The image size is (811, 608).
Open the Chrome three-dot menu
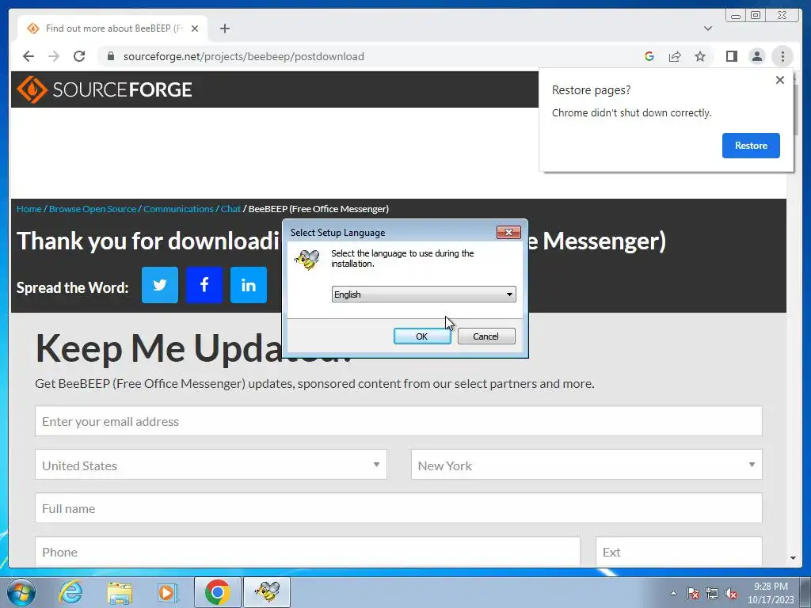coord(782,56)
